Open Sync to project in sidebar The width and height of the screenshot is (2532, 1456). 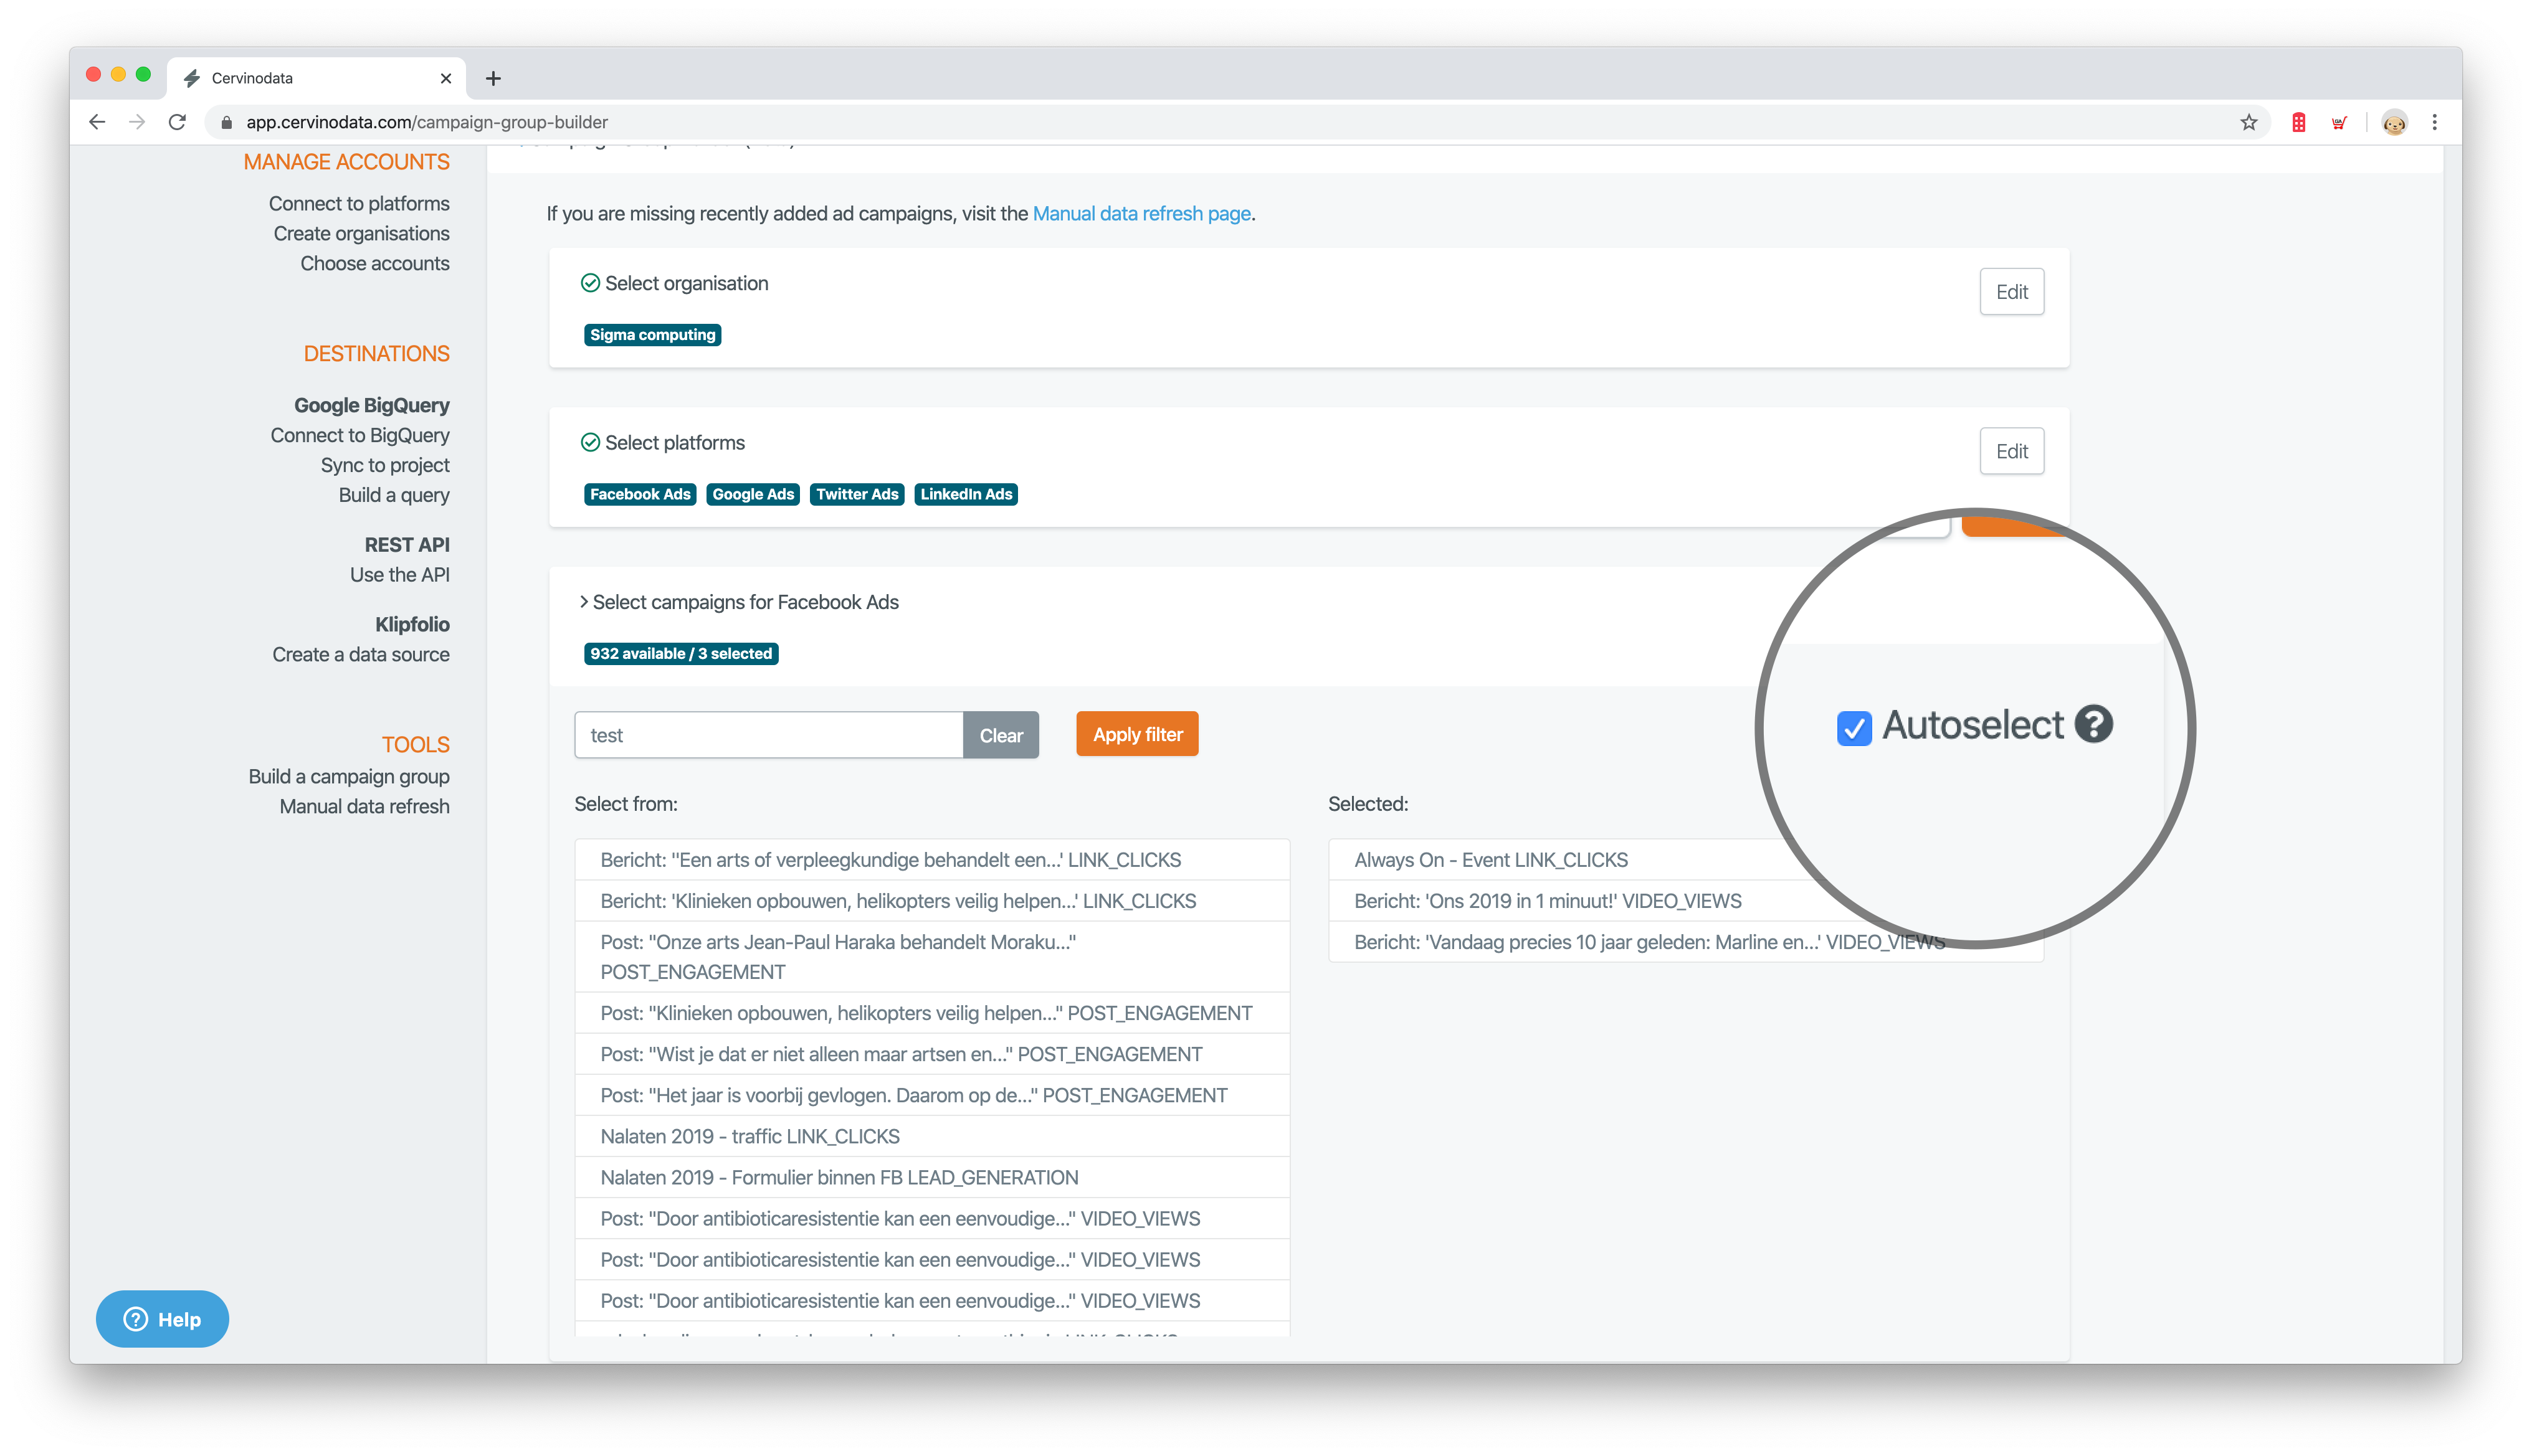coord(384,465)
